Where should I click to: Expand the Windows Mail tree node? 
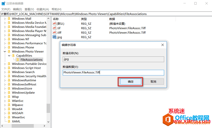pyautogui.click(x=5, y=19)
